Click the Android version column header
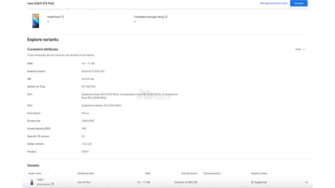 click(x=189, y=174)
